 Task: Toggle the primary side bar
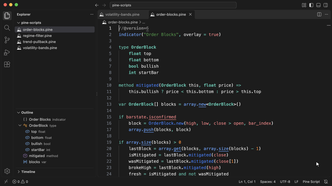[x=311, y=5]
